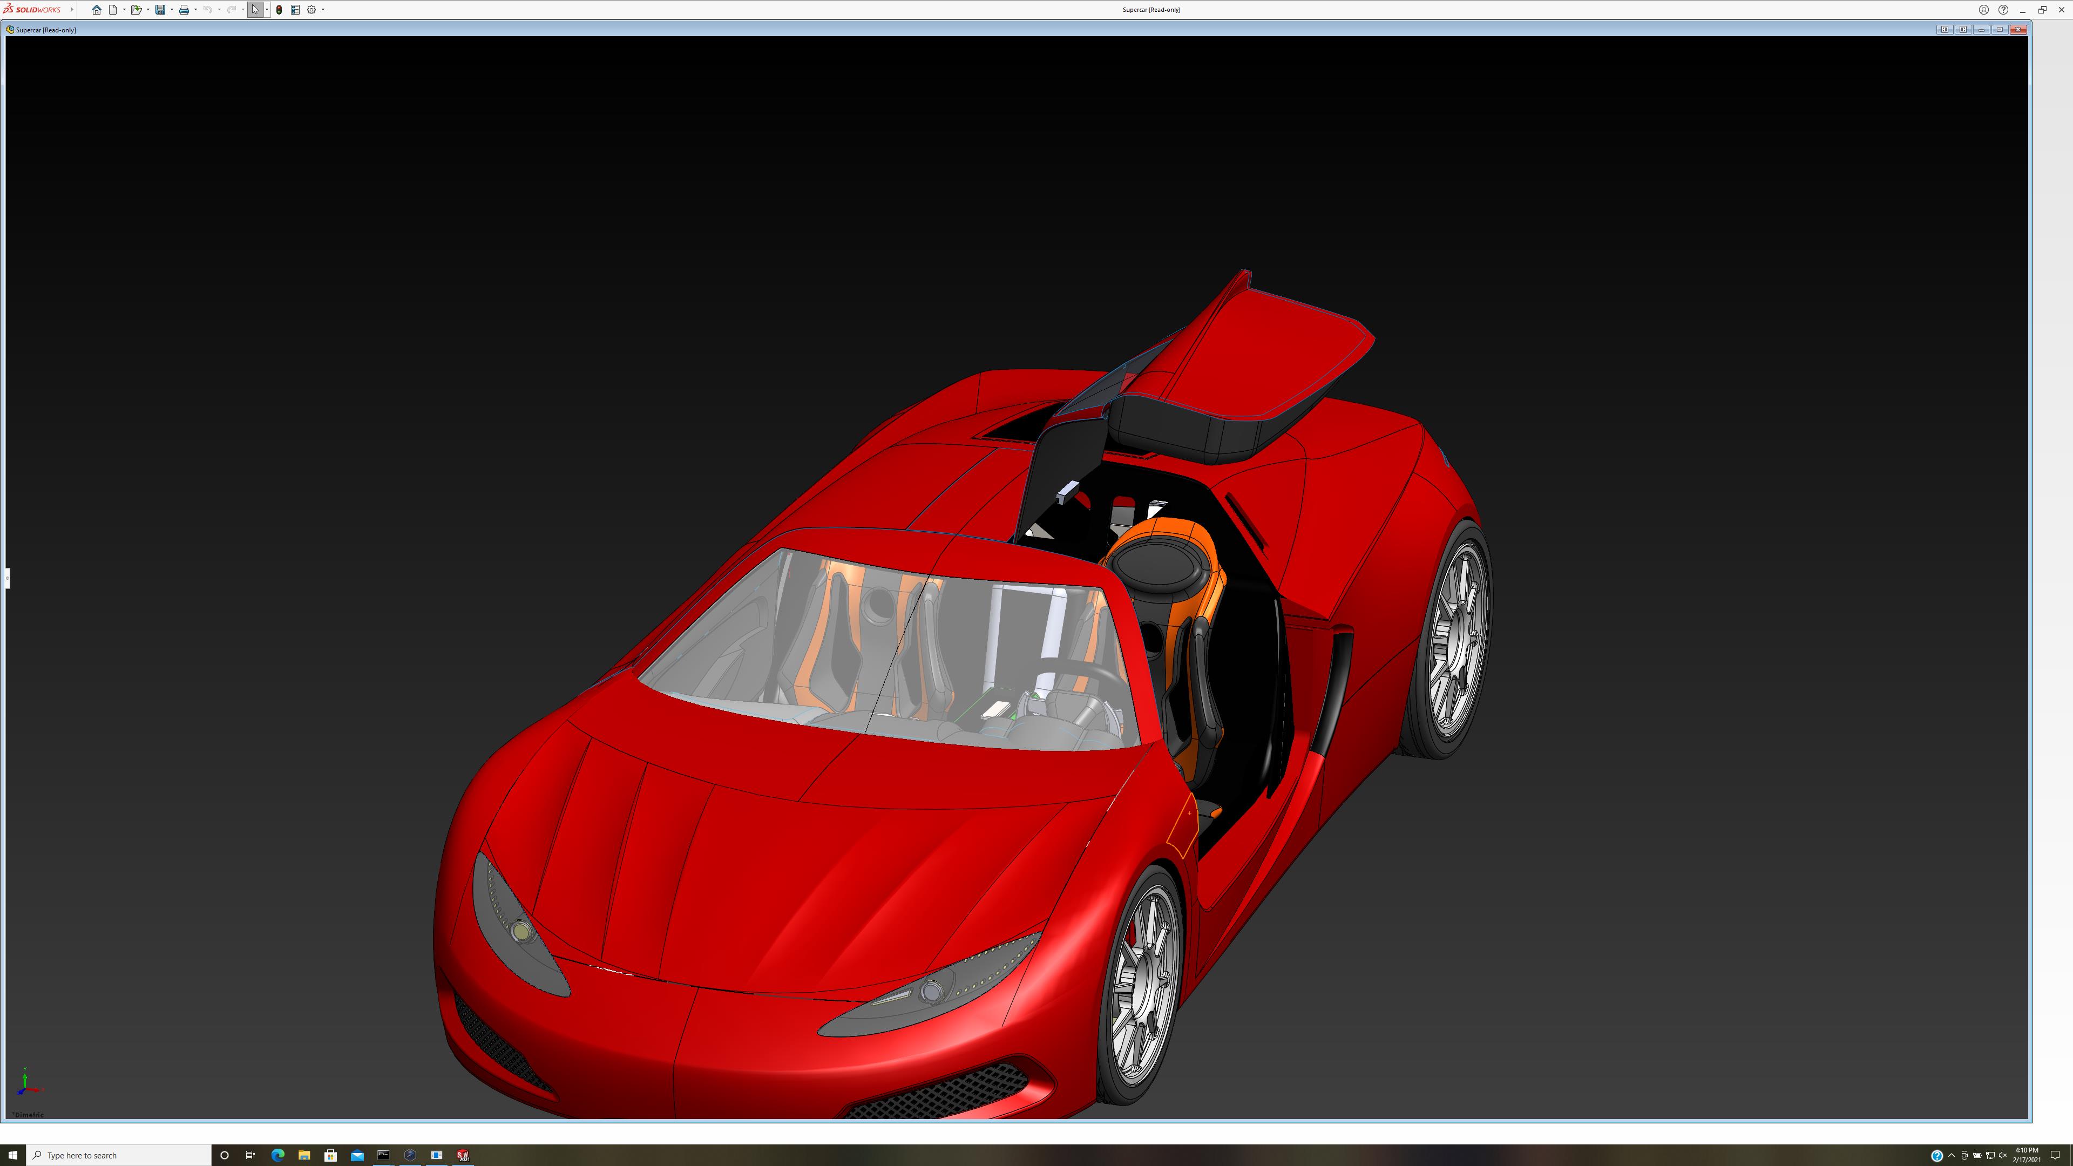Screen dimensions: 2073x1166
Task: Click the New document icon
Action: coord(113,10)
